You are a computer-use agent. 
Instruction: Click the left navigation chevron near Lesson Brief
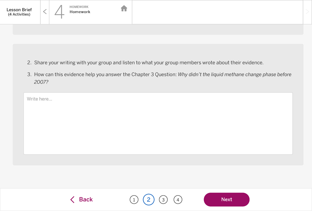tap(44, 11)
